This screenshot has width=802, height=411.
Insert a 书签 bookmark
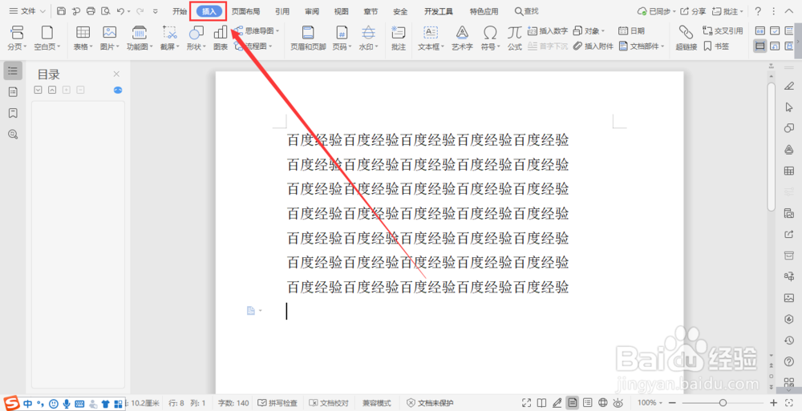pyautogui.click(x=716, y=46)
